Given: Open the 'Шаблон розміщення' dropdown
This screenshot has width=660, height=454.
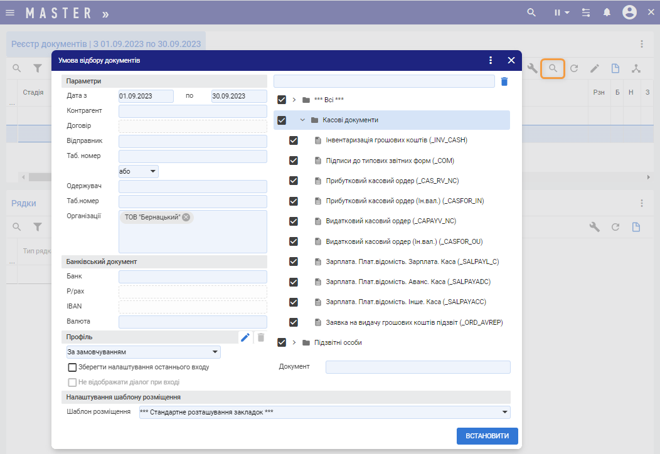Looking at the screenshot, I should 324,412.
